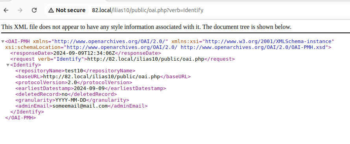Click the responseDate timestamp line
This screenshot has width=350, height=144.
point(85,53)
